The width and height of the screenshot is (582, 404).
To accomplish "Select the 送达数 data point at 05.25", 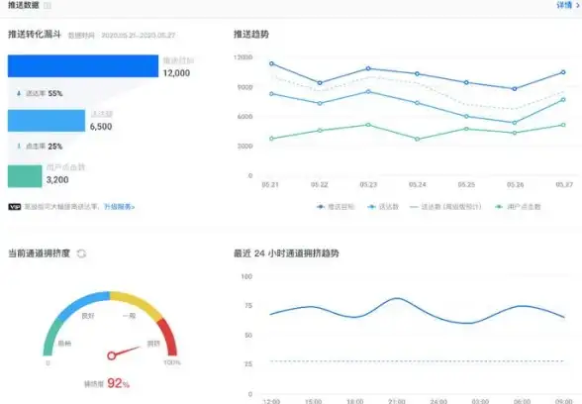I will pos(466,116).
